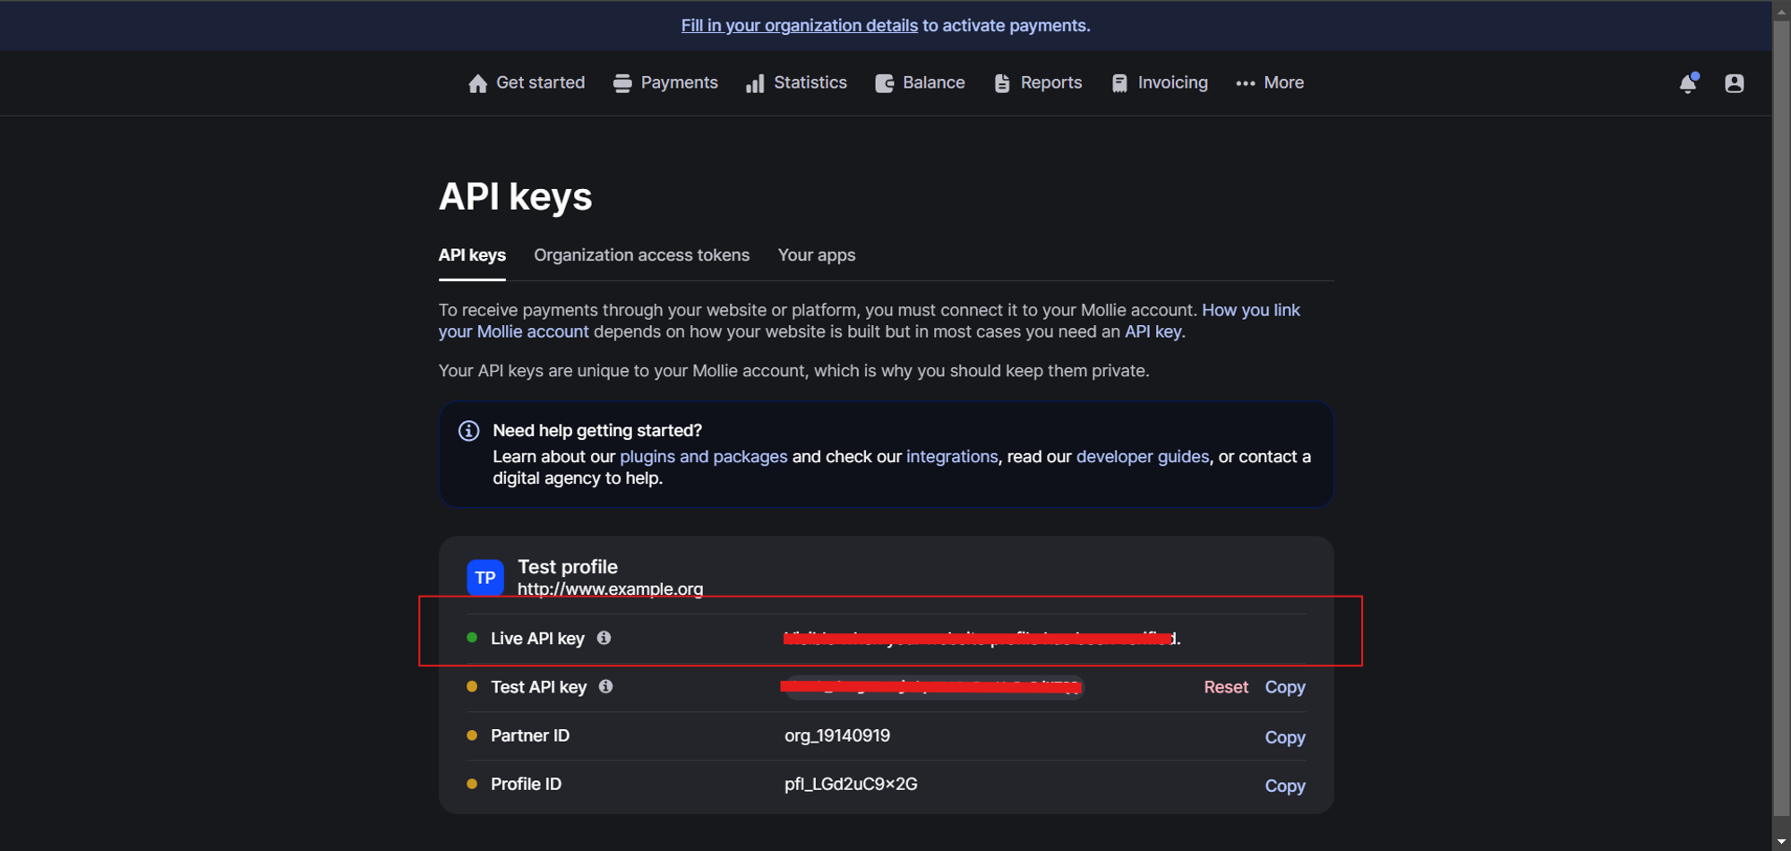1791x851 pixels.
Task: Follow the 'plugins and packages' link
Action: (703, 457)
